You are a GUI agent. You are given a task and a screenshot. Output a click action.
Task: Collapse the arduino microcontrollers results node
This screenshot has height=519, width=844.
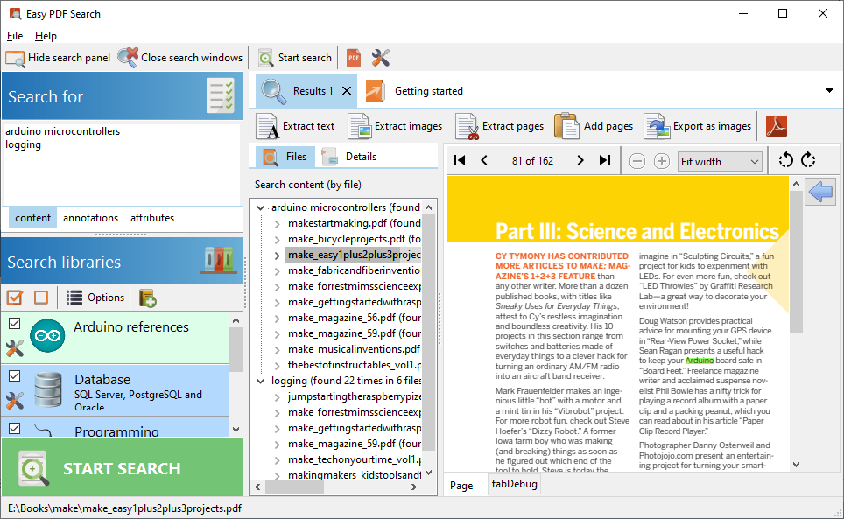(x=262, y=207)
